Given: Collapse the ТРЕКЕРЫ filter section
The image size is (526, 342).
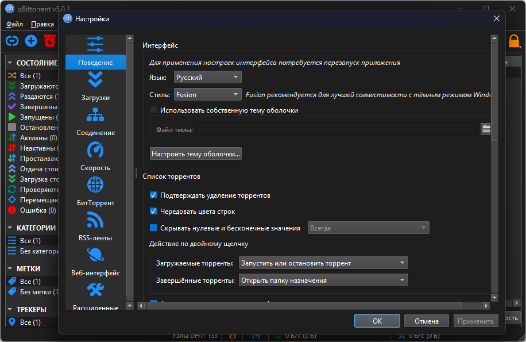Looking at the screenshot, I should (10, 309).
